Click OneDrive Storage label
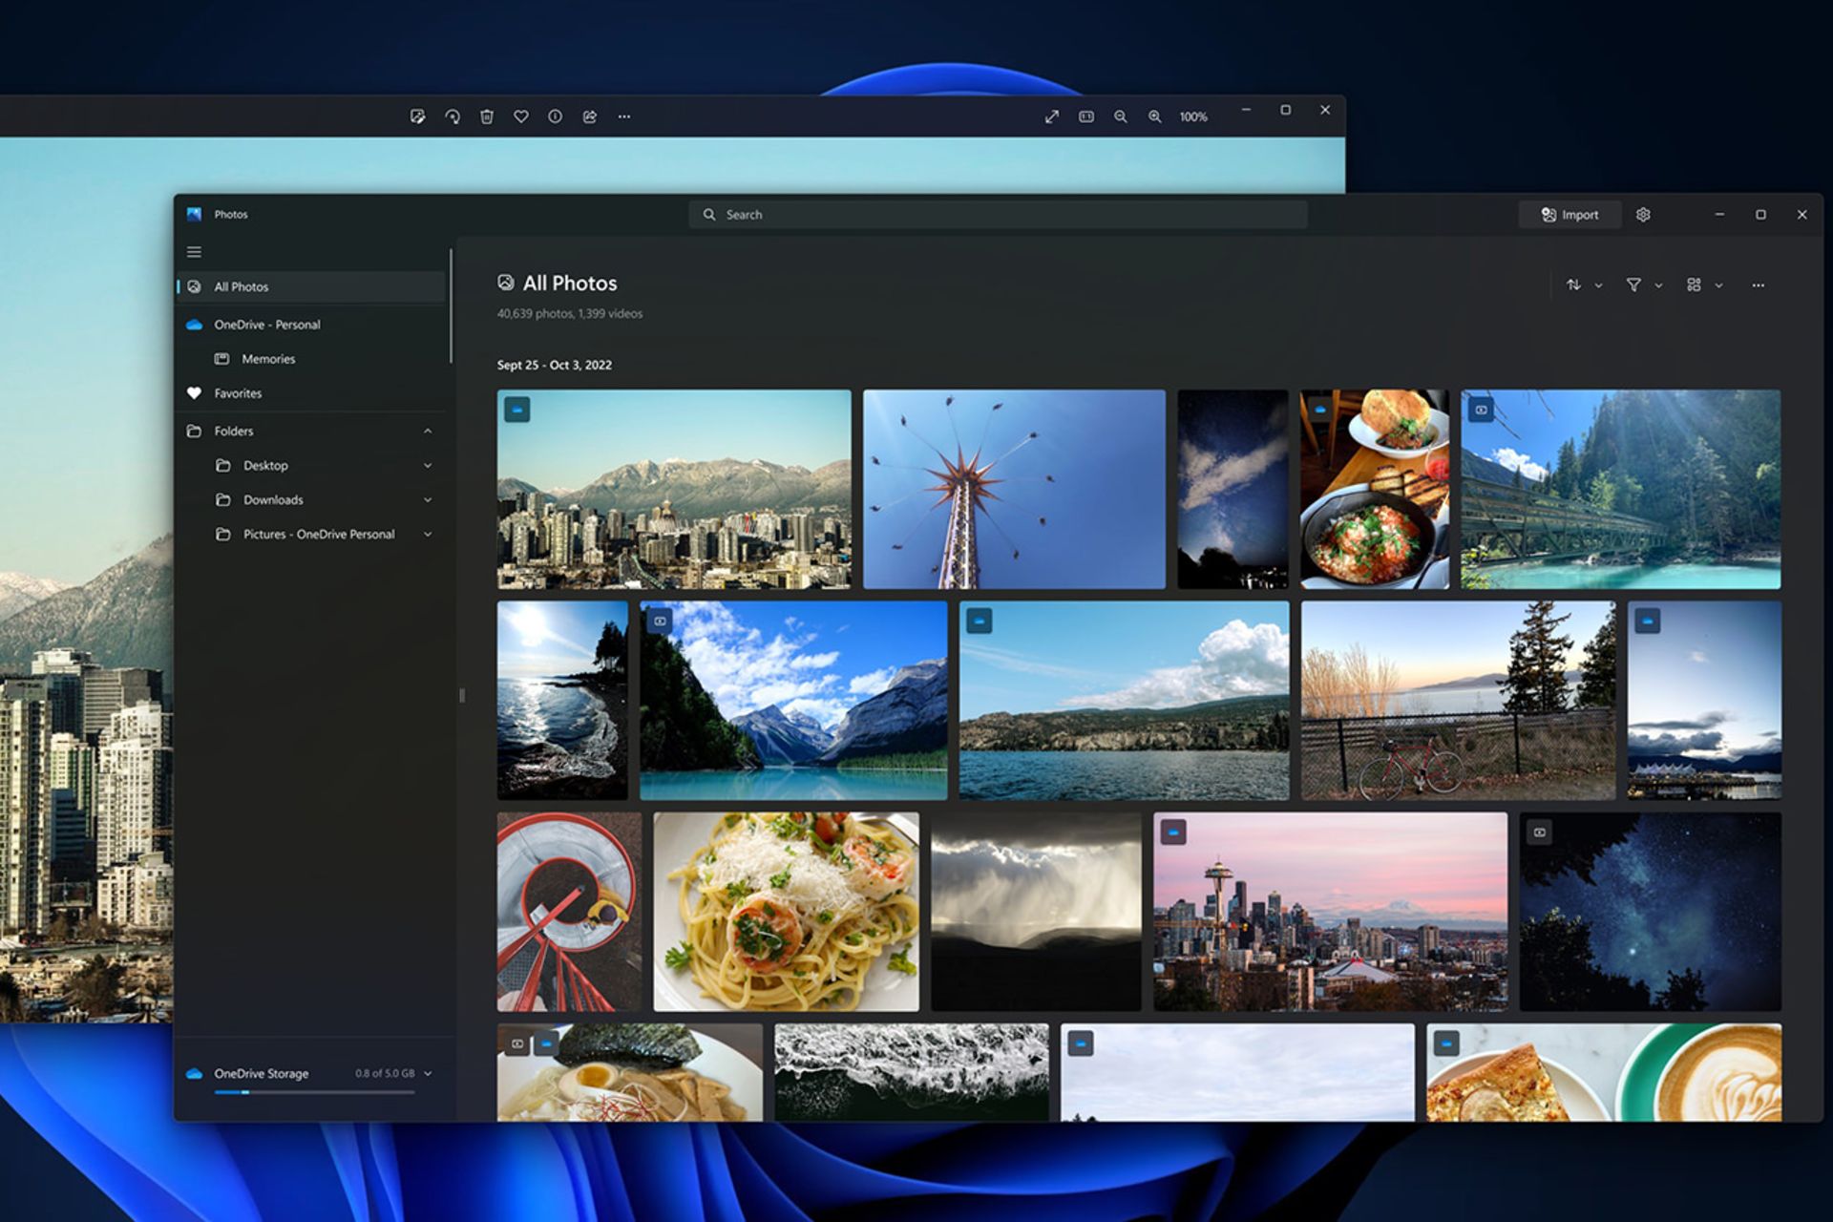1833x1222 pixels. click(262, 1073)
